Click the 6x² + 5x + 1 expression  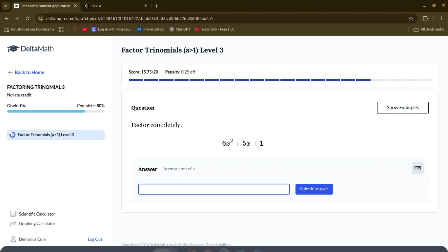[243, 143]
